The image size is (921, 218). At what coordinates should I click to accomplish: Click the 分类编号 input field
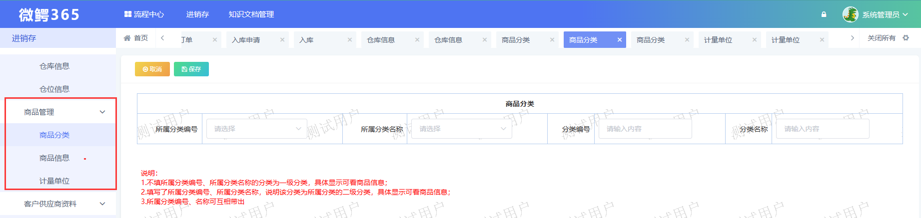click(x=645, y=129)
